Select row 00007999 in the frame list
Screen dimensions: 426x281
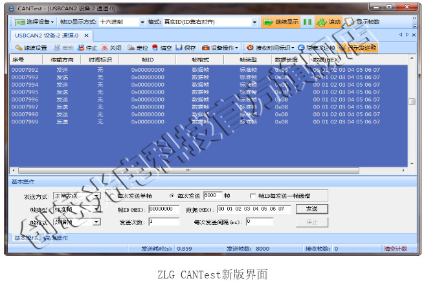point(208,122)
